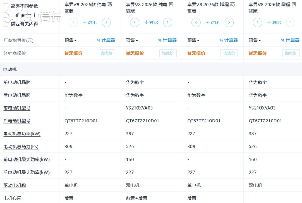Image resolution: width=302 pixels, height=203 pixels.
Task: Click 询底价 button for 纯电 四驱版
Action: click(168, 53)
